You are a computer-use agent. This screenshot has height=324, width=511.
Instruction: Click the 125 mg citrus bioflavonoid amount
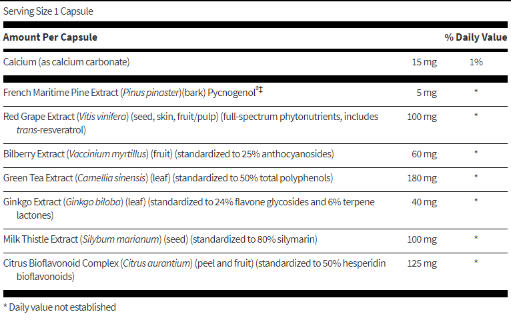point(422,263)
